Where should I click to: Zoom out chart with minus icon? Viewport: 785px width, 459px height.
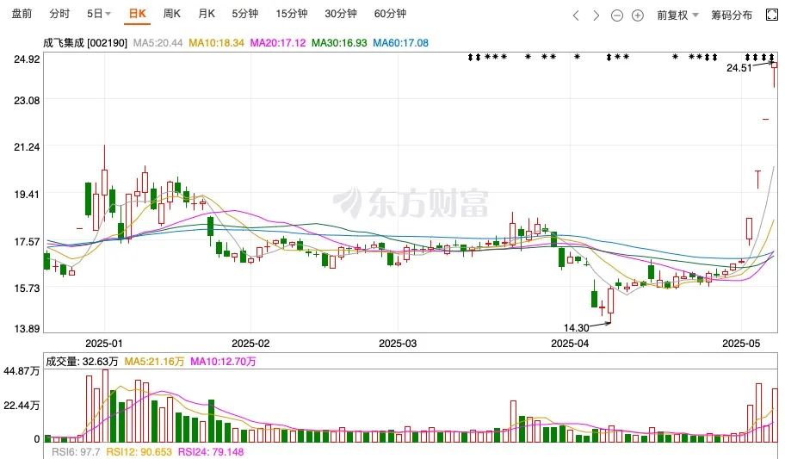coord(617,15)
